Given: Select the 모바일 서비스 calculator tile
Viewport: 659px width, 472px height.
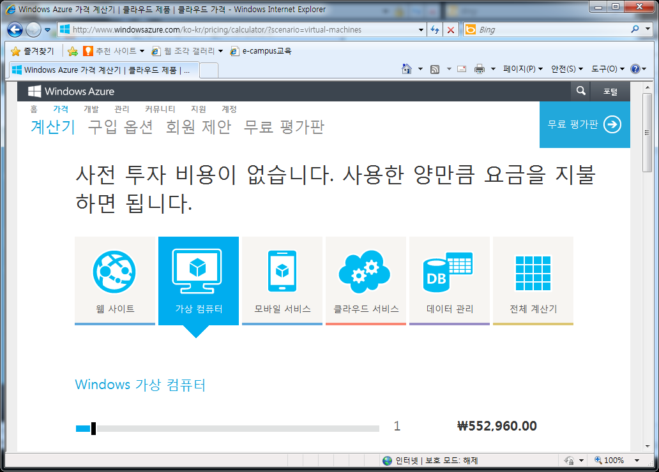Looking at the screenshot, I should (282, 281).
